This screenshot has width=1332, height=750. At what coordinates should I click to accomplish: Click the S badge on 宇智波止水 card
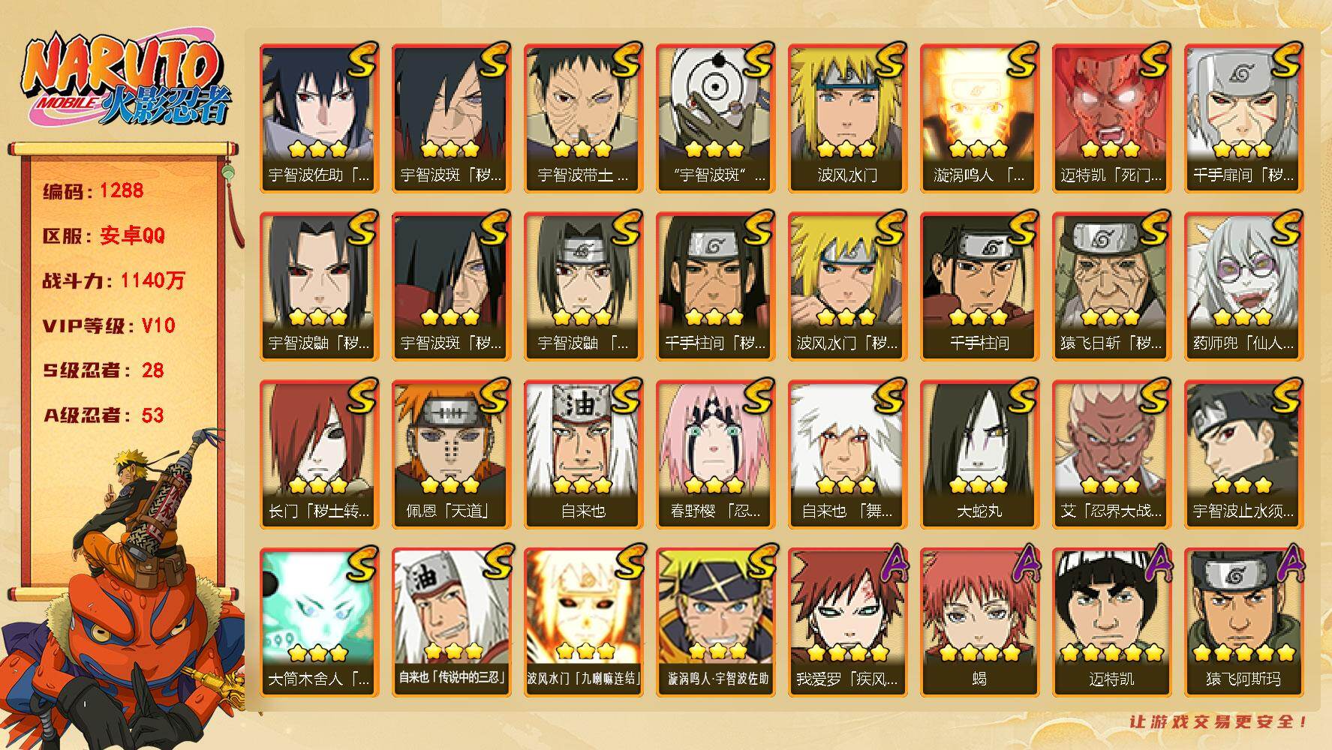point(1286,396)
